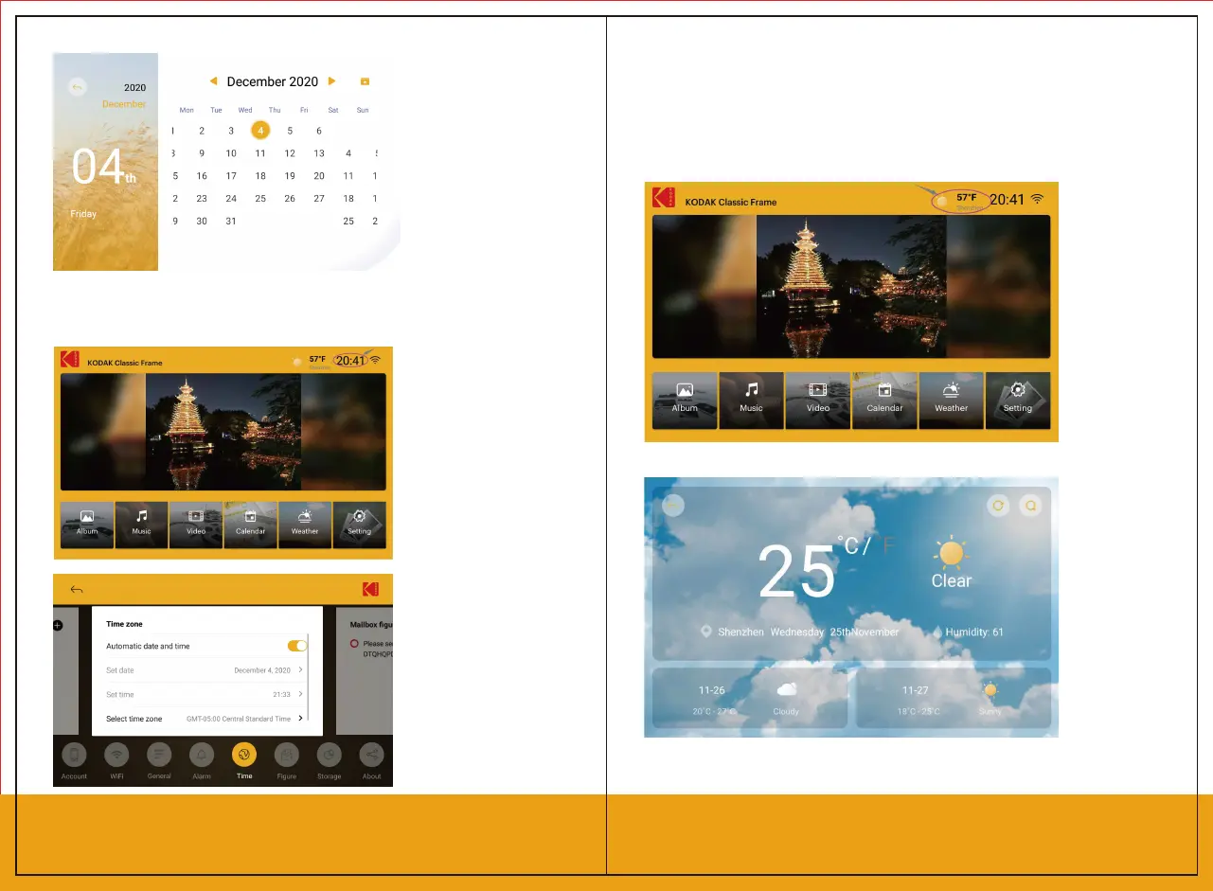Open the WiFi settings icon
This screenshot has width=1213, height=891.
[116, 756]
